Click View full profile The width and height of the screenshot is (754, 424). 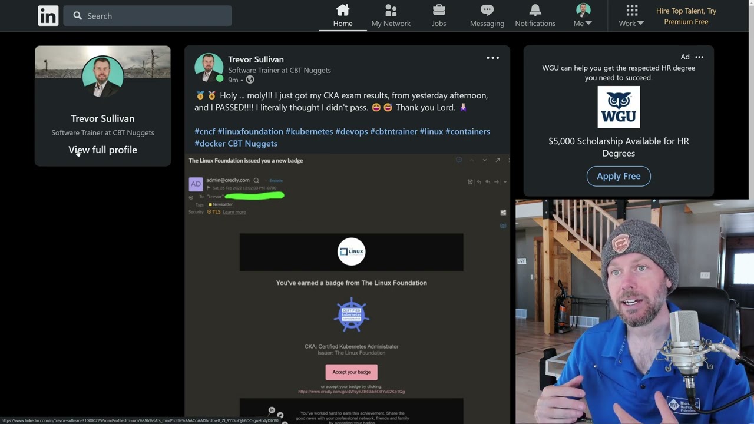point(102,150)
